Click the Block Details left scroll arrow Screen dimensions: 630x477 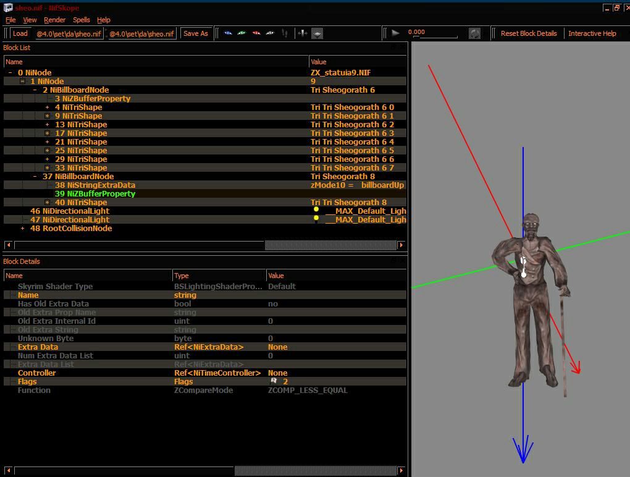point(8,470)
